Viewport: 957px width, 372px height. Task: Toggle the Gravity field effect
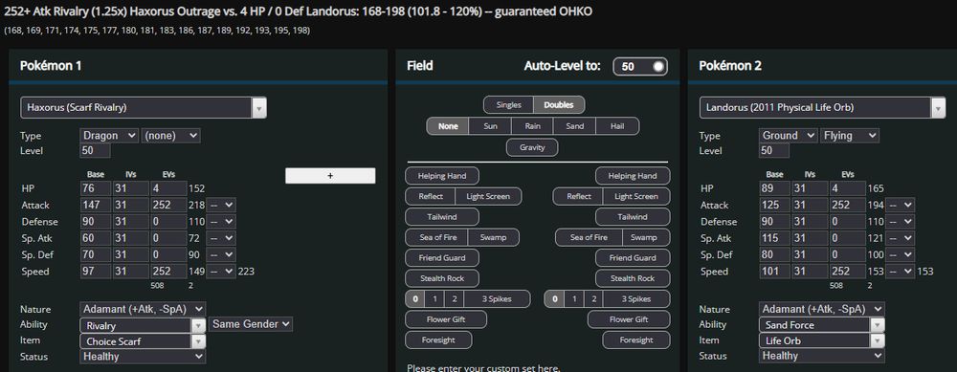(x=532, y=147)
